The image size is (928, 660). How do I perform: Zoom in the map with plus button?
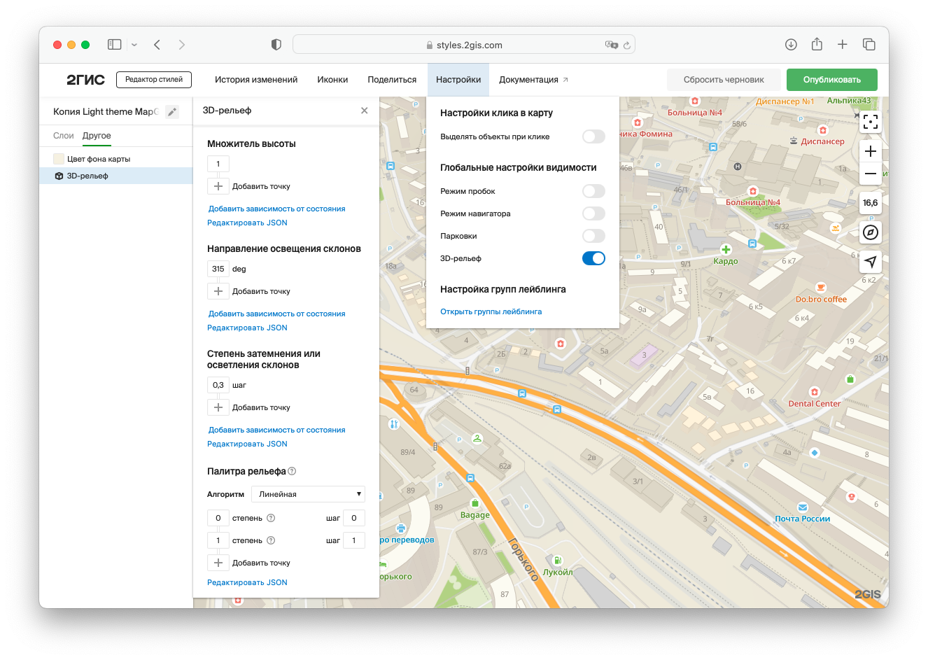point(870,151)
